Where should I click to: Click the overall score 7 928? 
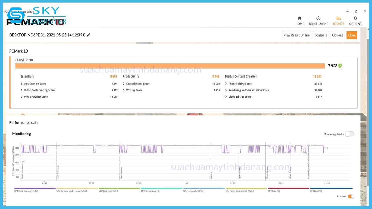pyautogui.click(x=333, y=66)
